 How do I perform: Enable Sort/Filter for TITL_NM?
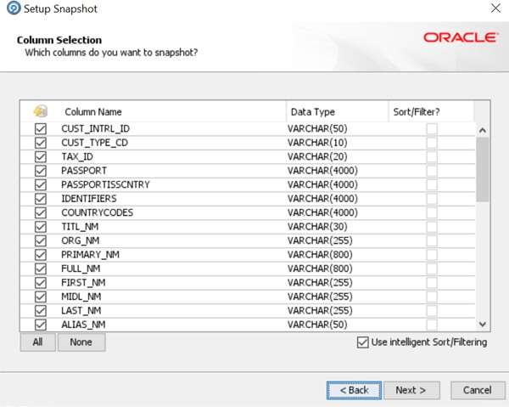pyautogui.click(x=432, y=227)
